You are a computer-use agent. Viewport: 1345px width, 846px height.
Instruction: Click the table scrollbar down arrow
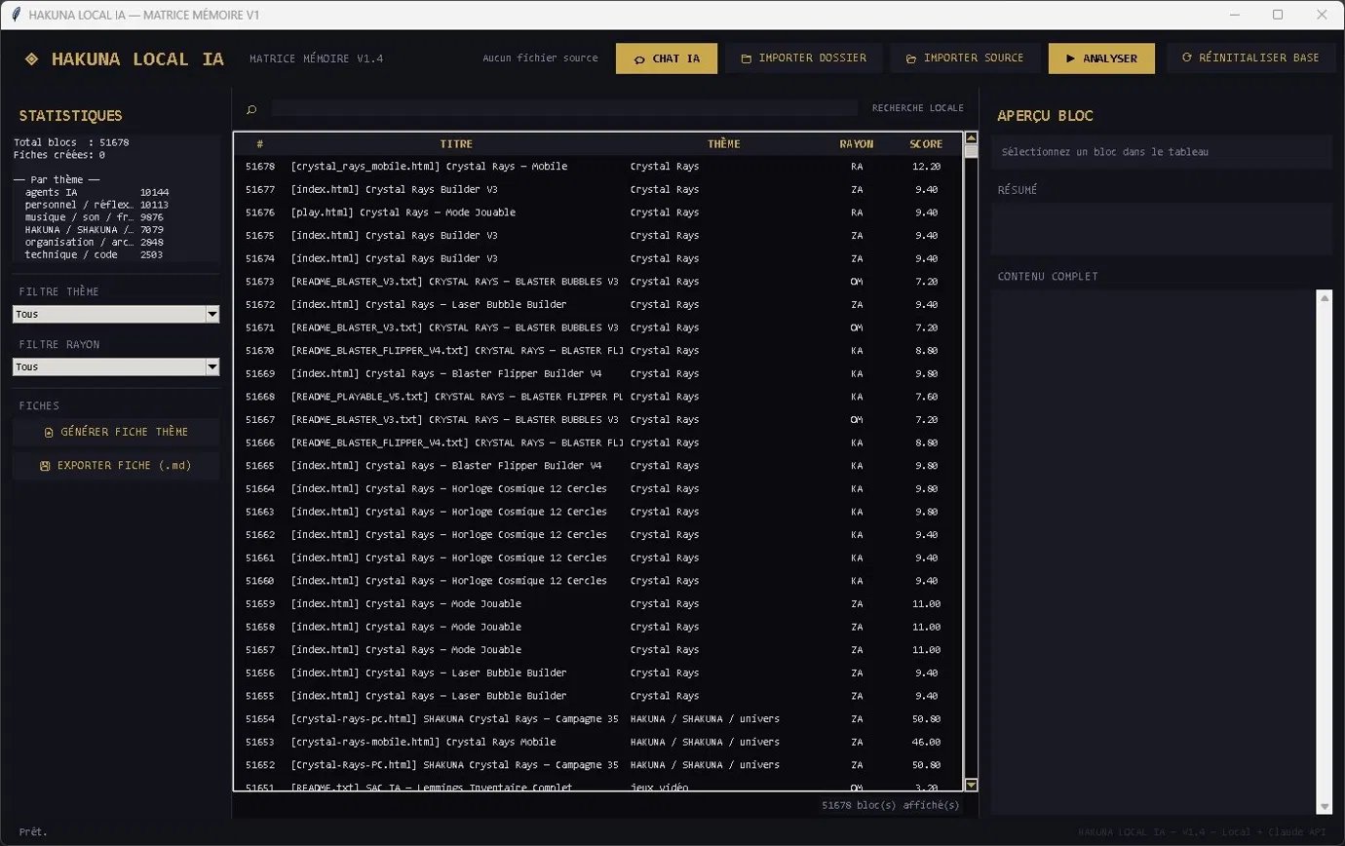[x=971, y=785]
